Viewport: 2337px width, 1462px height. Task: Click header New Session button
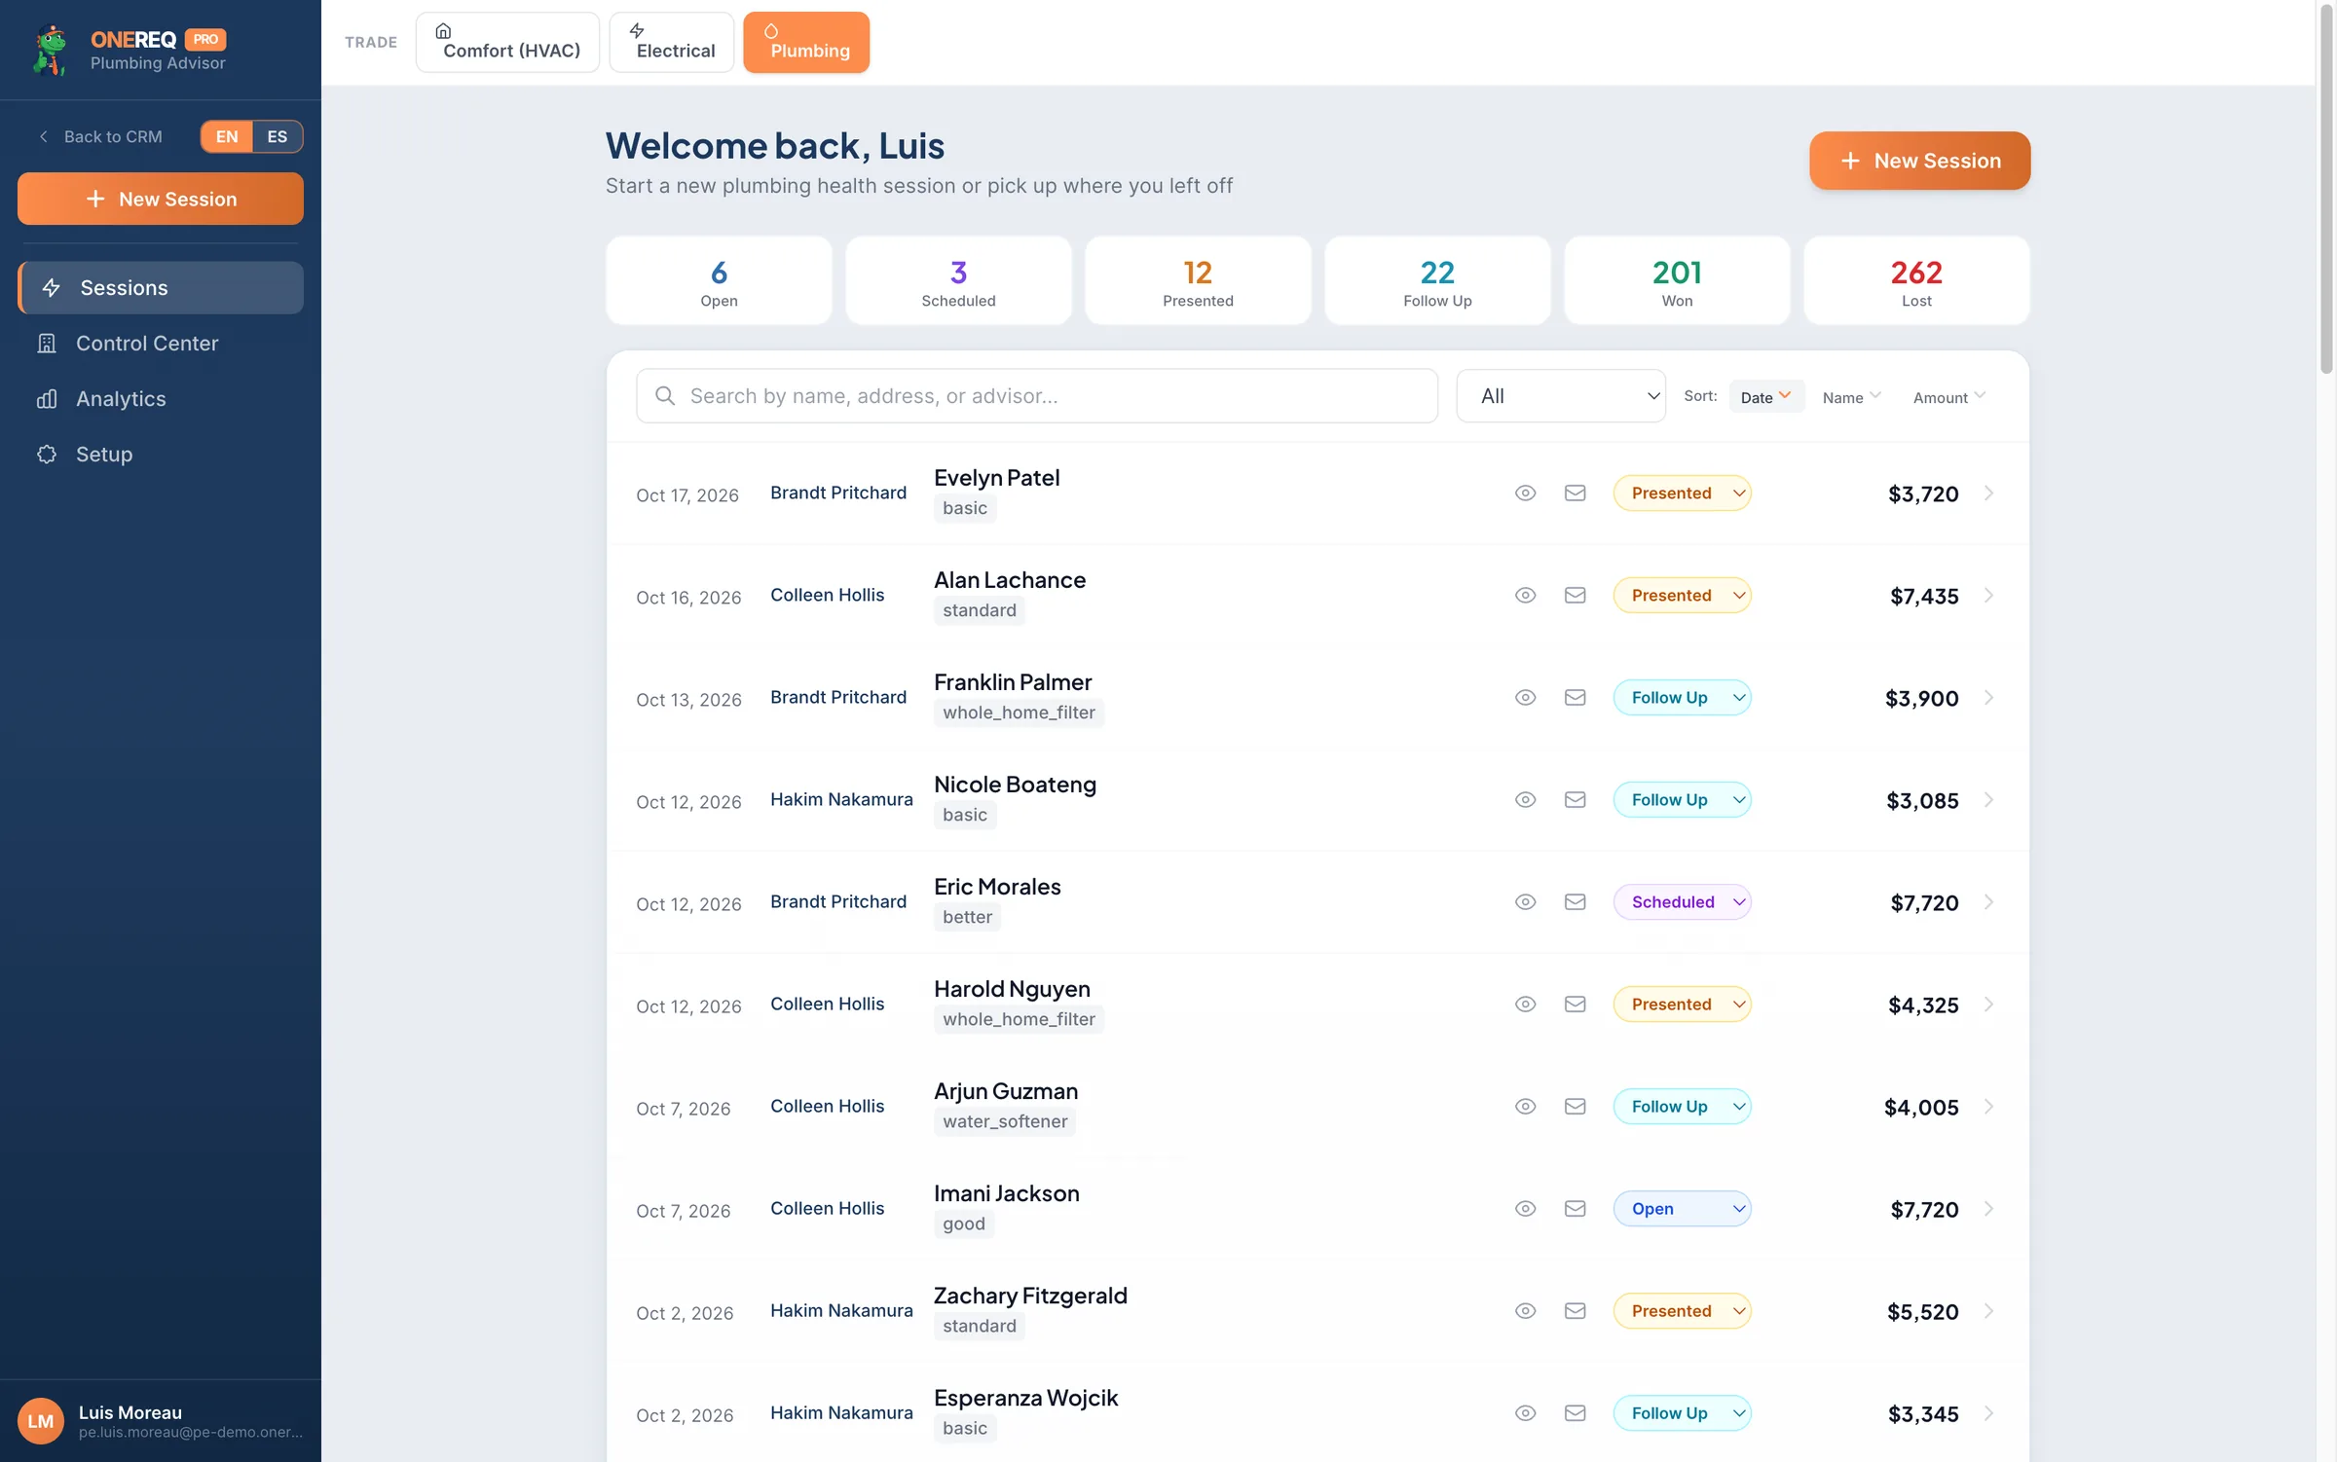(1919, 161)
